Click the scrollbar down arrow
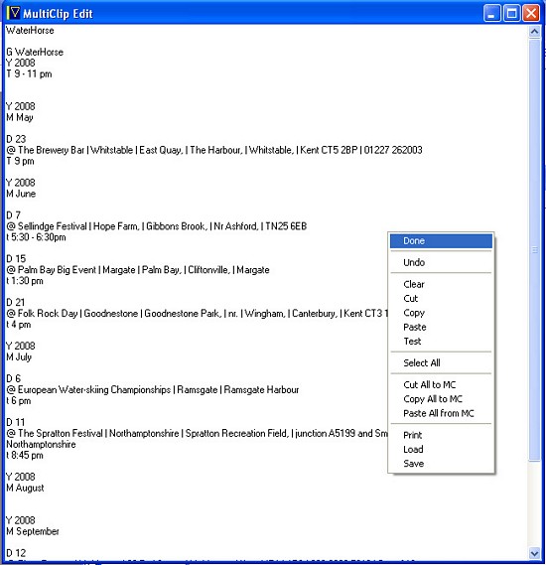546x565 pixels. 534,553
